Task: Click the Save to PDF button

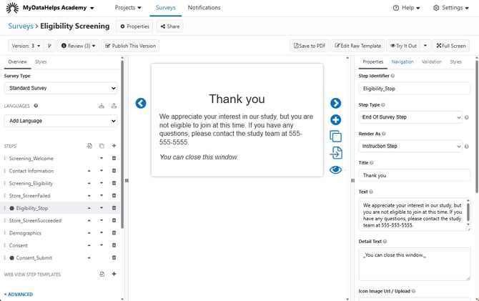Action: pos(310,46)
